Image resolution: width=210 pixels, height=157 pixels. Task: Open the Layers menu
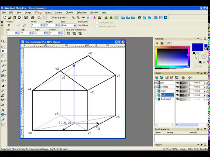(x=59, y=13)
